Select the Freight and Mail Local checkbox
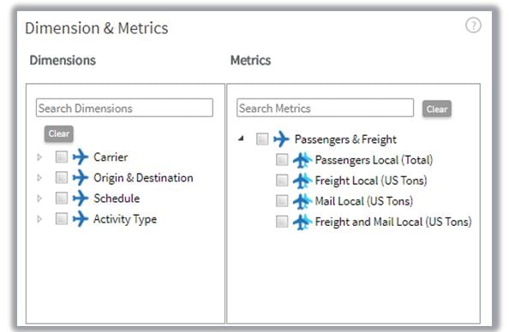The image size is (509, 332). coord(282,222)
